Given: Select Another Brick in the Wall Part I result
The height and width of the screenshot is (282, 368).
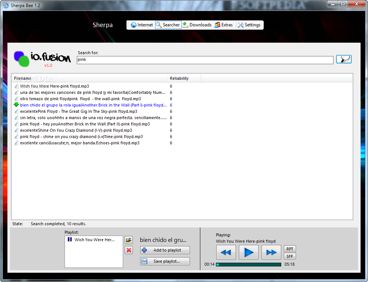Looking at the screenshot, I should [93, 105].
